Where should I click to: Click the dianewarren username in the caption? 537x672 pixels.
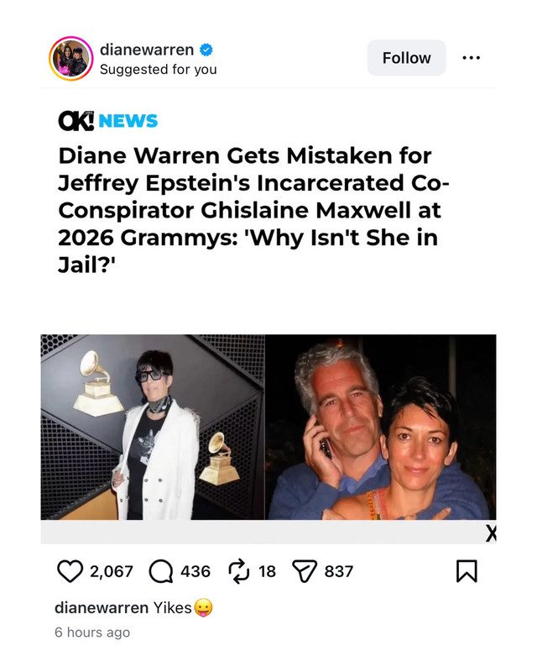tap(101, 607)
